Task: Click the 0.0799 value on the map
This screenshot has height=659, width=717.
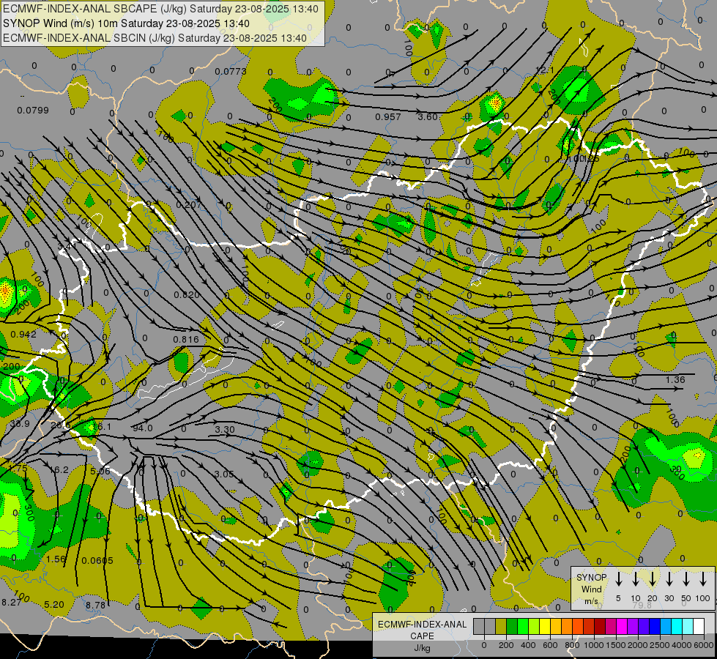Action: pyautogui.click(x=33, y=111)
